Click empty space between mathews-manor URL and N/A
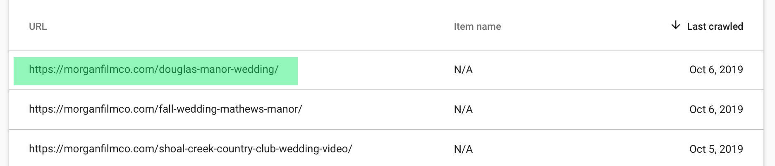This screenshot has height=166, width=775. [x=378, y=109]
